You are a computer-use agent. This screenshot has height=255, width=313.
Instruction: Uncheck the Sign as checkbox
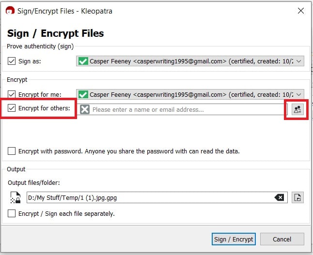click(x=12, y=61)
